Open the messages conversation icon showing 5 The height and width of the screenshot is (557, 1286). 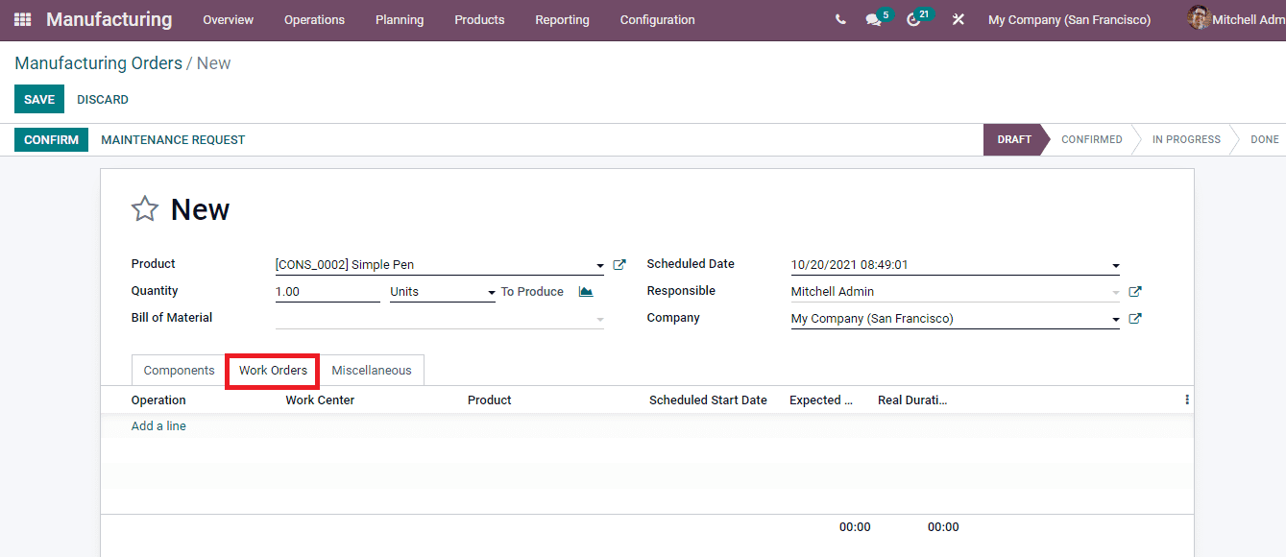pyautogui.click(x=872, y=18)
